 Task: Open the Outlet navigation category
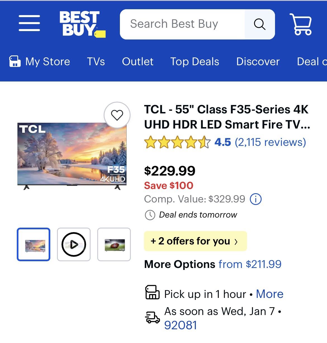pyautogui.click(x=138, y=62)
